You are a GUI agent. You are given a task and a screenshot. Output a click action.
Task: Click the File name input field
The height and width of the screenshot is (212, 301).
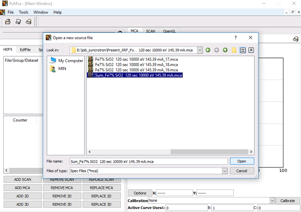(148, 162)
